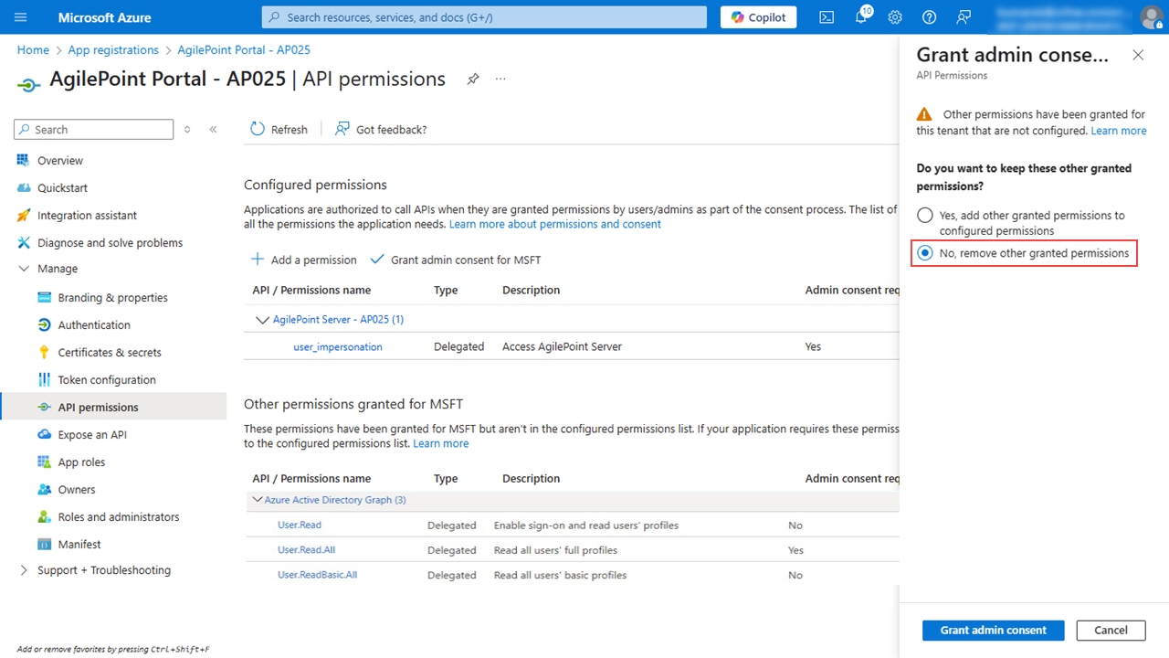This screenshot has height=658, width=1169.
Task: Close the Grant admin consent panel
Action: (1138, 55)
